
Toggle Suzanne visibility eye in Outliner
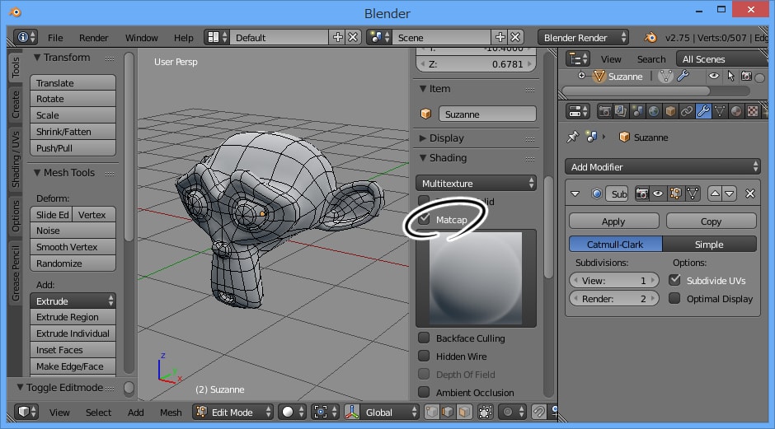pyautogui.click(x=714, y=76)
